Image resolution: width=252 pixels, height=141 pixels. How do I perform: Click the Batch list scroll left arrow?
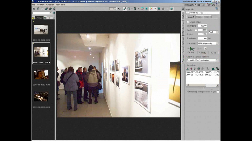point(187,85)
